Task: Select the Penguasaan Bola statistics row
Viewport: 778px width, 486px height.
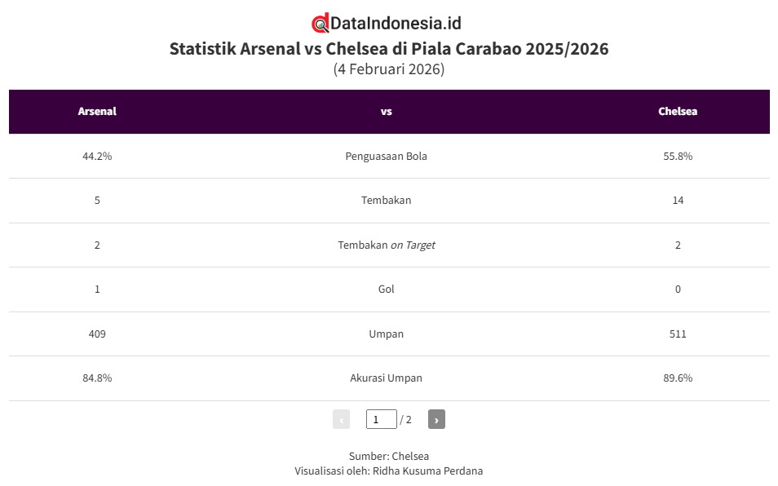Action: point(387,156)
